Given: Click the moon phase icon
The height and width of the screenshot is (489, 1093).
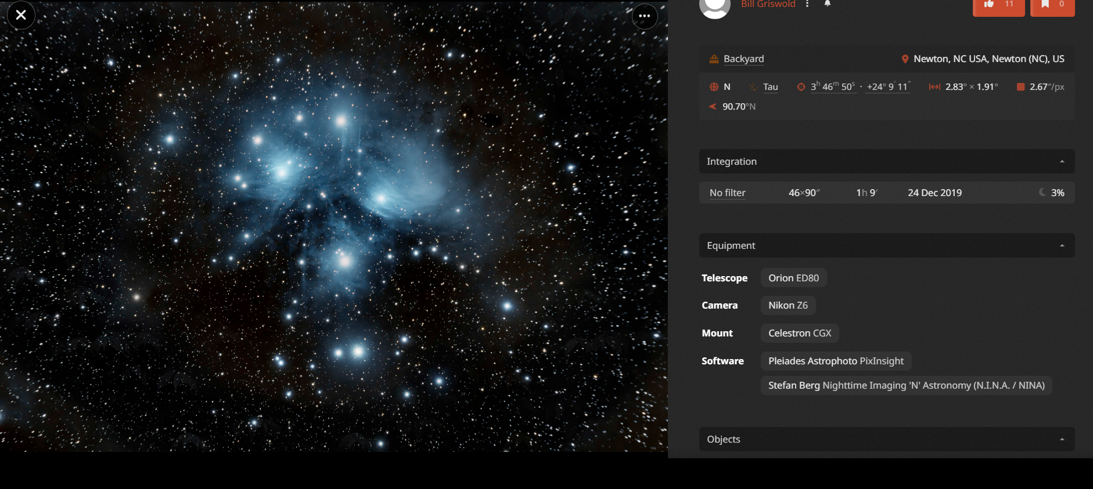Looking at the screenshot, I should pyautogui.click(x=1043, y=192).
